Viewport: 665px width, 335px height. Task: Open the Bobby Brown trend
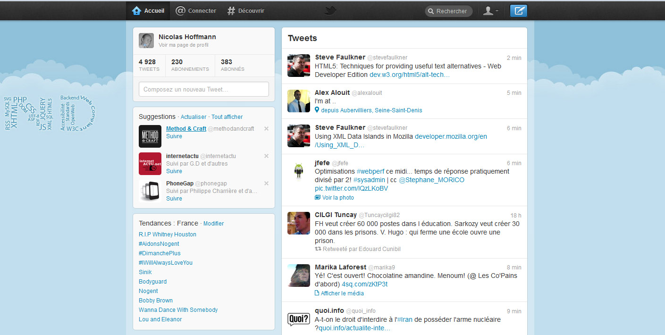click(156, 301)
